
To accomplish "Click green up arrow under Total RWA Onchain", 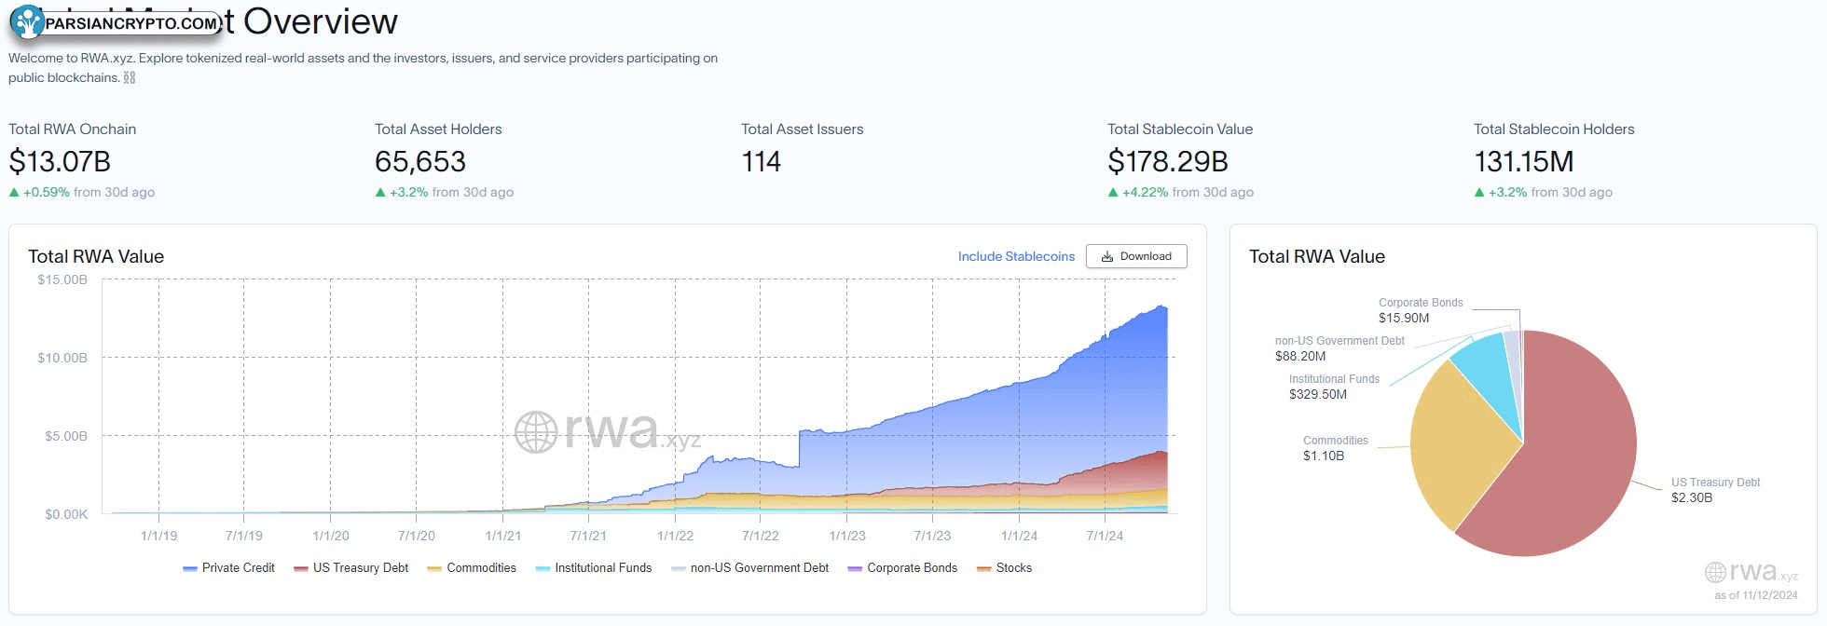I will pyautogui.click(x=14, y=193).
